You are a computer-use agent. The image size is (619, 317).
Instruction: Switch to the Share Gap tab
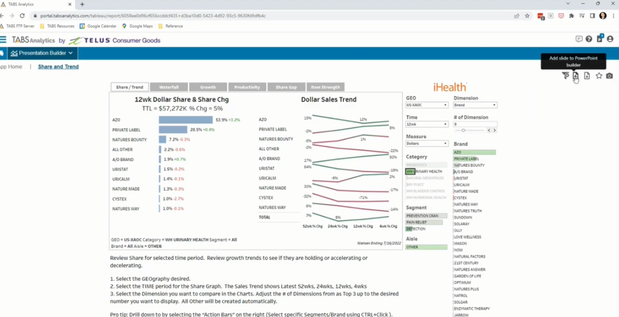286,87
